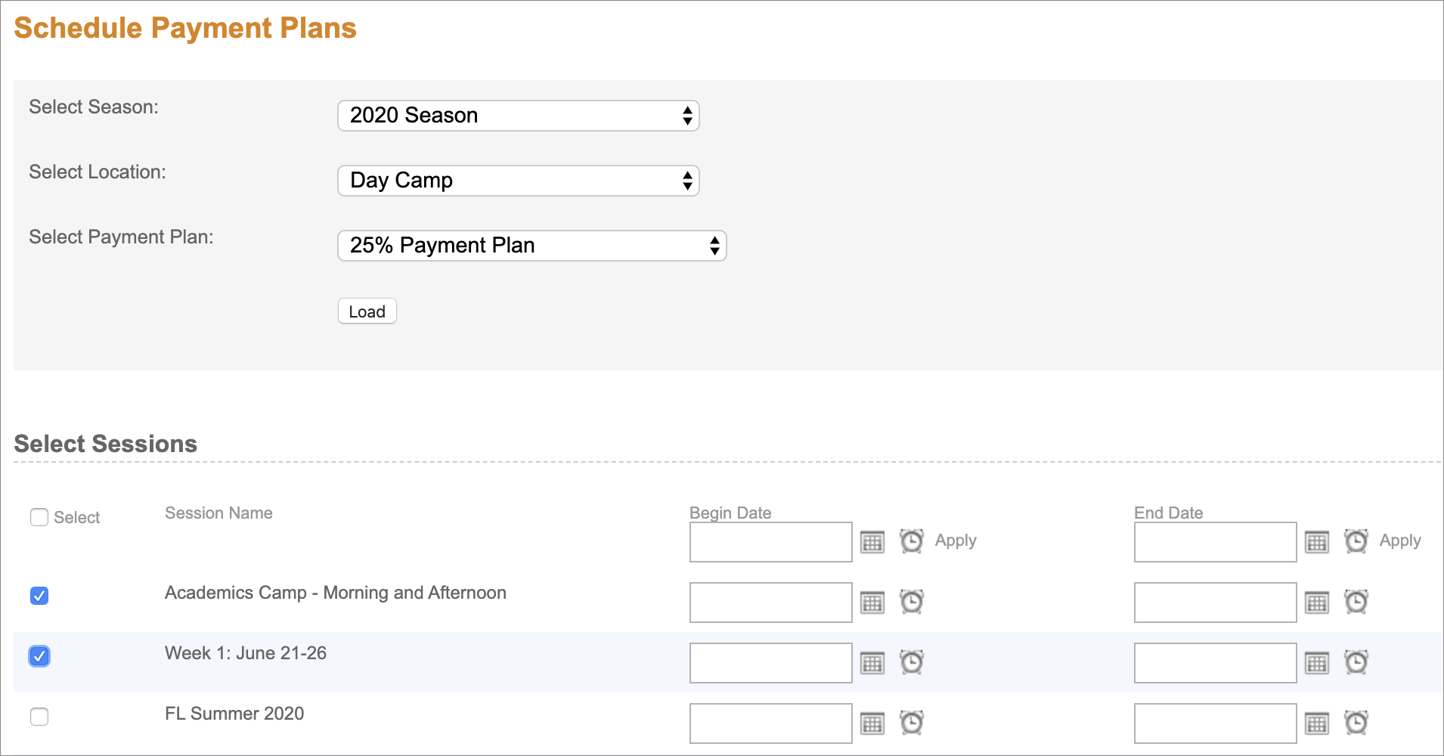Uncheck the Week 1: June 21-26 session

pyautogui.click(x=39, y=656)
